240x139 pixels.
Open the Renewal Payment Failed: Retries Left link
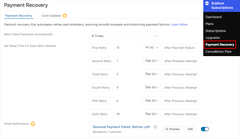click(121, 127)
